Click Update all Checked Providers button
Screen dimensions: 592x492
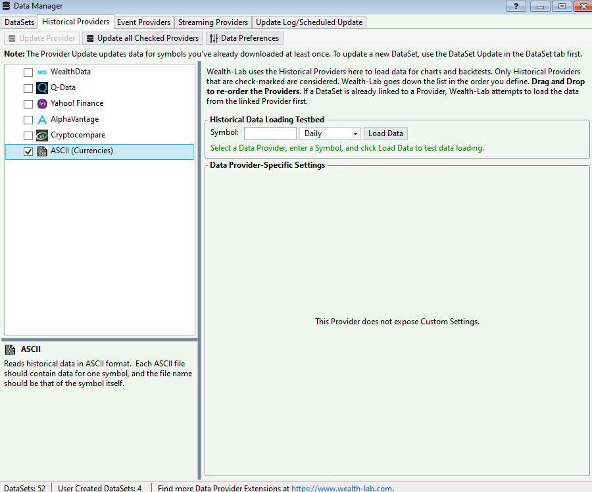(x=143, y=38)
